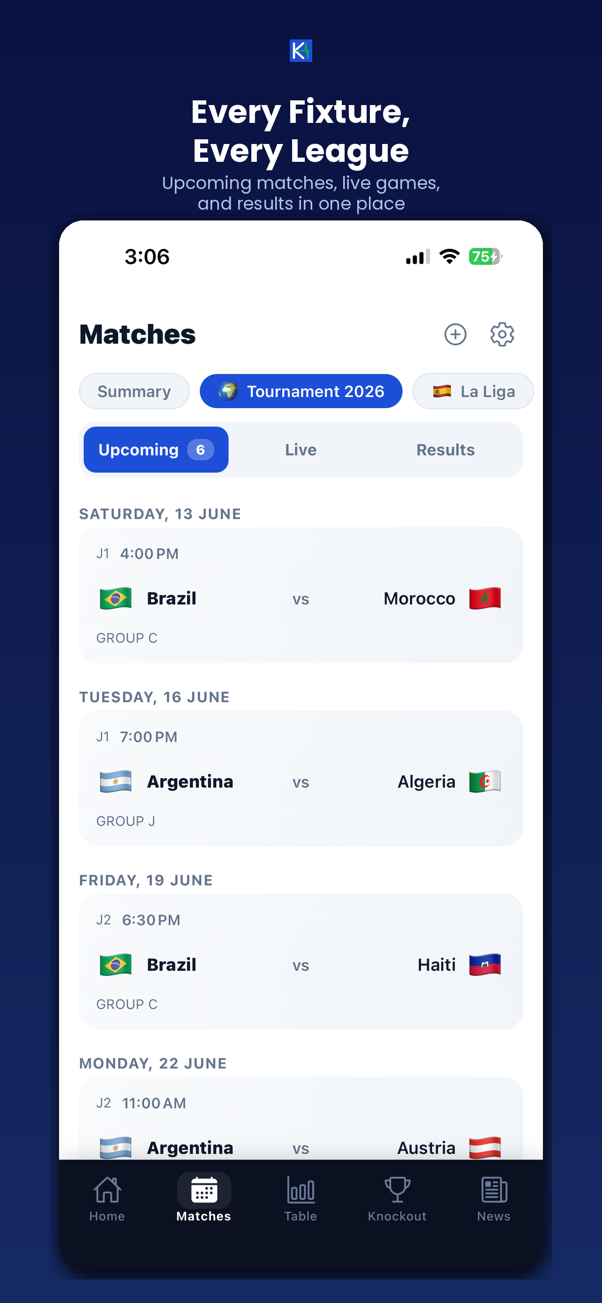Tap the Morocco flag icon
The image size is (602, 1303).
tap(485, 598)
